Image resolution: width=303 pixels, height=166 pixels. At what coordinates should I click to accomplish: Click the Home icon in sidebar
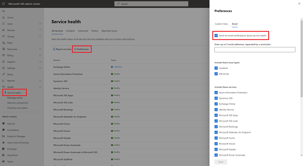coord(3,17)
